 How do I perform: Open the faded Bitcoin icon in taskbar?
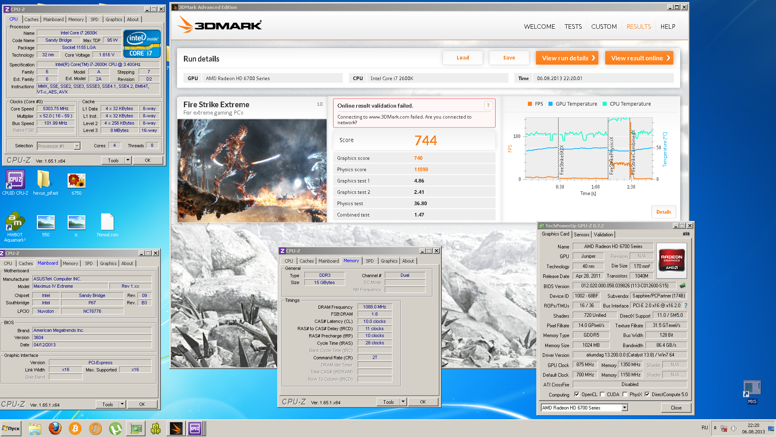coord(95,429)
